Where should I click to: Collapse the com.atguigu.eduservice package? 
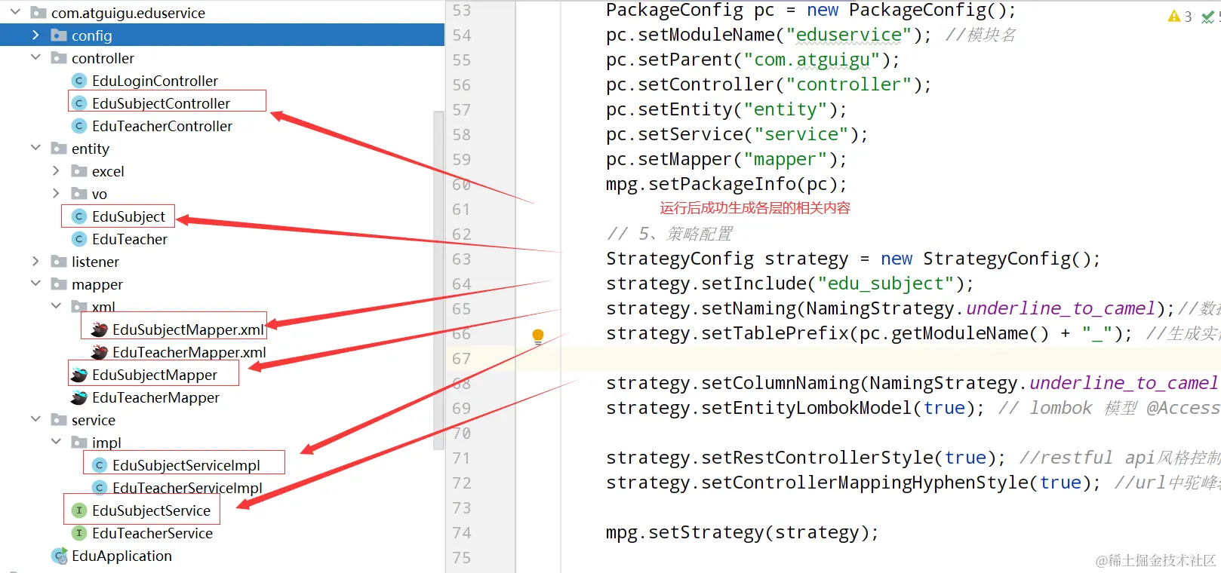(x=15, y=12)
